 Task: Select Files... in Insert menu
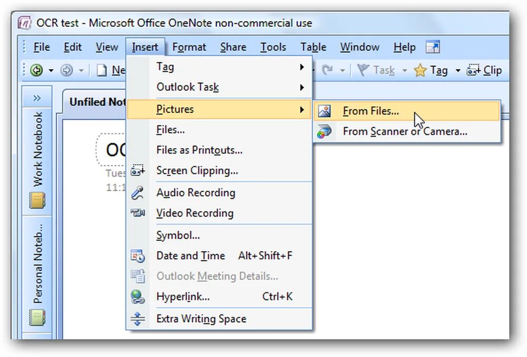(219, 130)
